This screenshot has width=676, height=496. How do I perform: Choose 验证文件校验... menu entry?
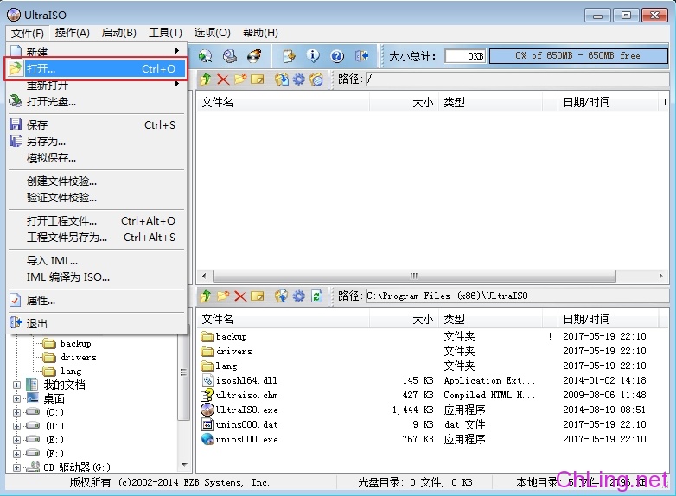(x=97, y=197)
